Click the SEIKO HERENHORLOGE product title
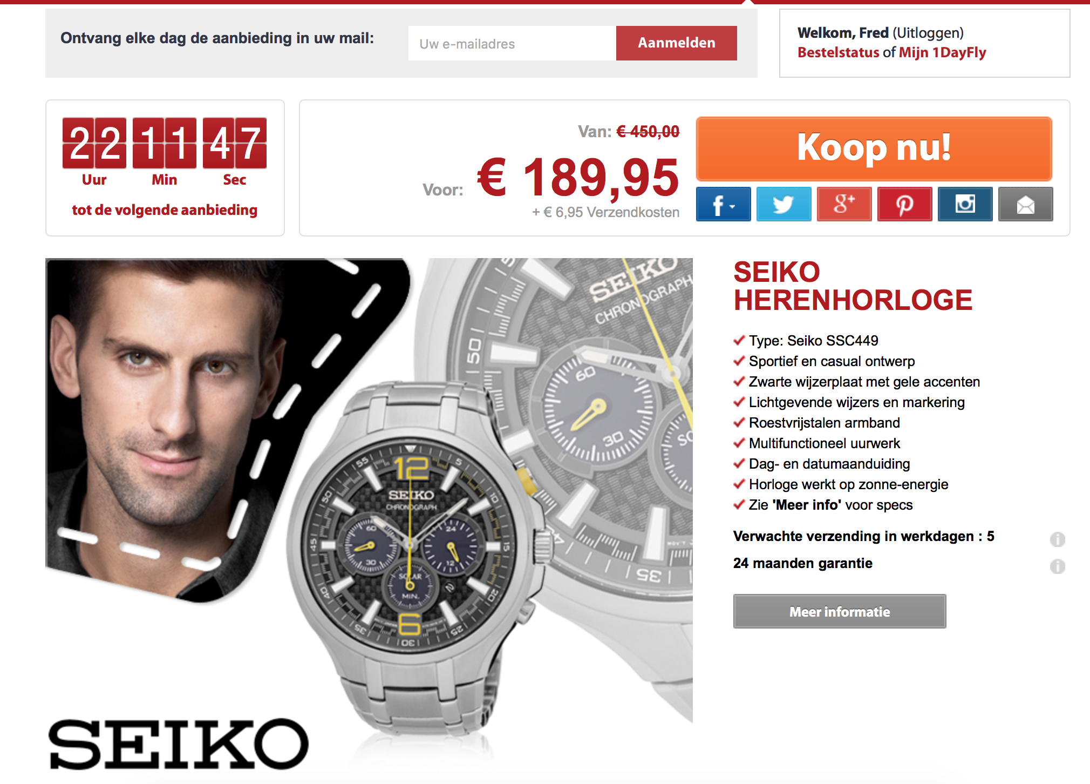Image resolution: width=1090 pixels, height=784 pixels. point(853,286)
